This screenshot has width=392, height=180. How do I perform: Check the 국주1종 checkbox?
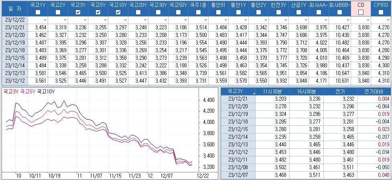(x=198, y=12)
